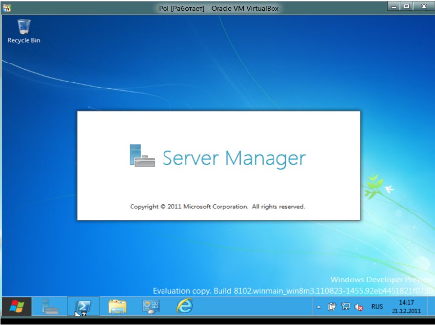Click the muted volume tray icon
The image size is (435, 325).
click(359, 307)
